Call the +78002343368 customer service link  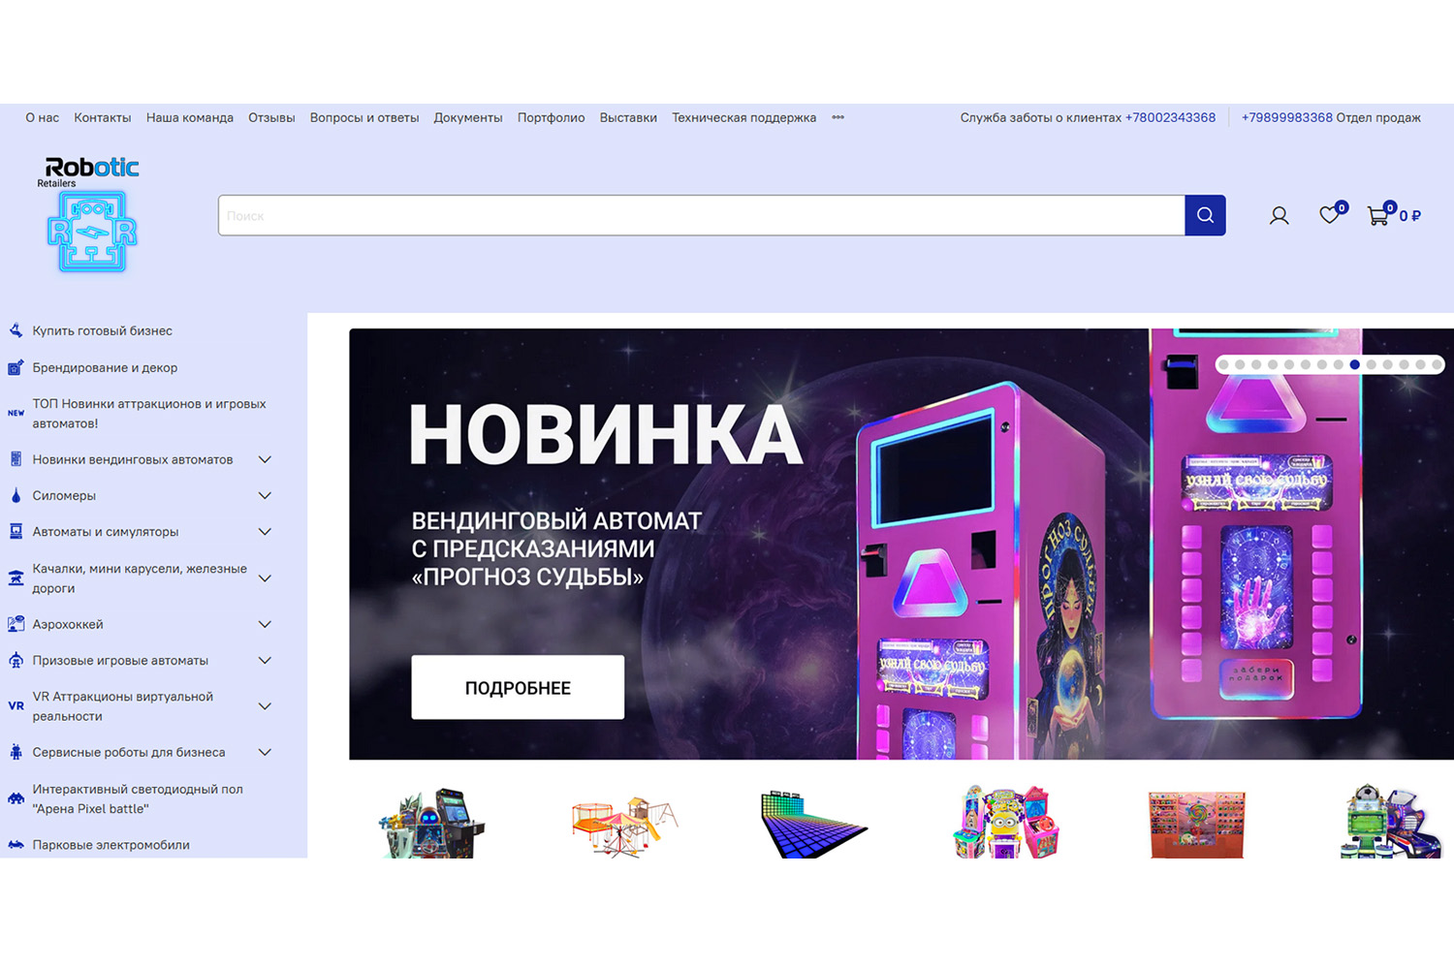pos(1170,117)
